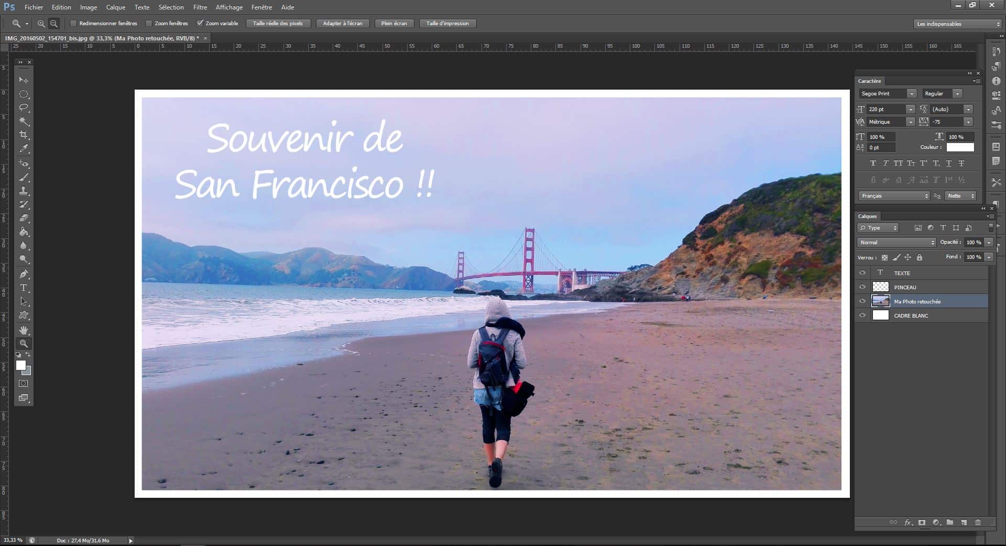
Task: Select the Lasso tool
Action: pyautogui.click(x=24, y=107)
